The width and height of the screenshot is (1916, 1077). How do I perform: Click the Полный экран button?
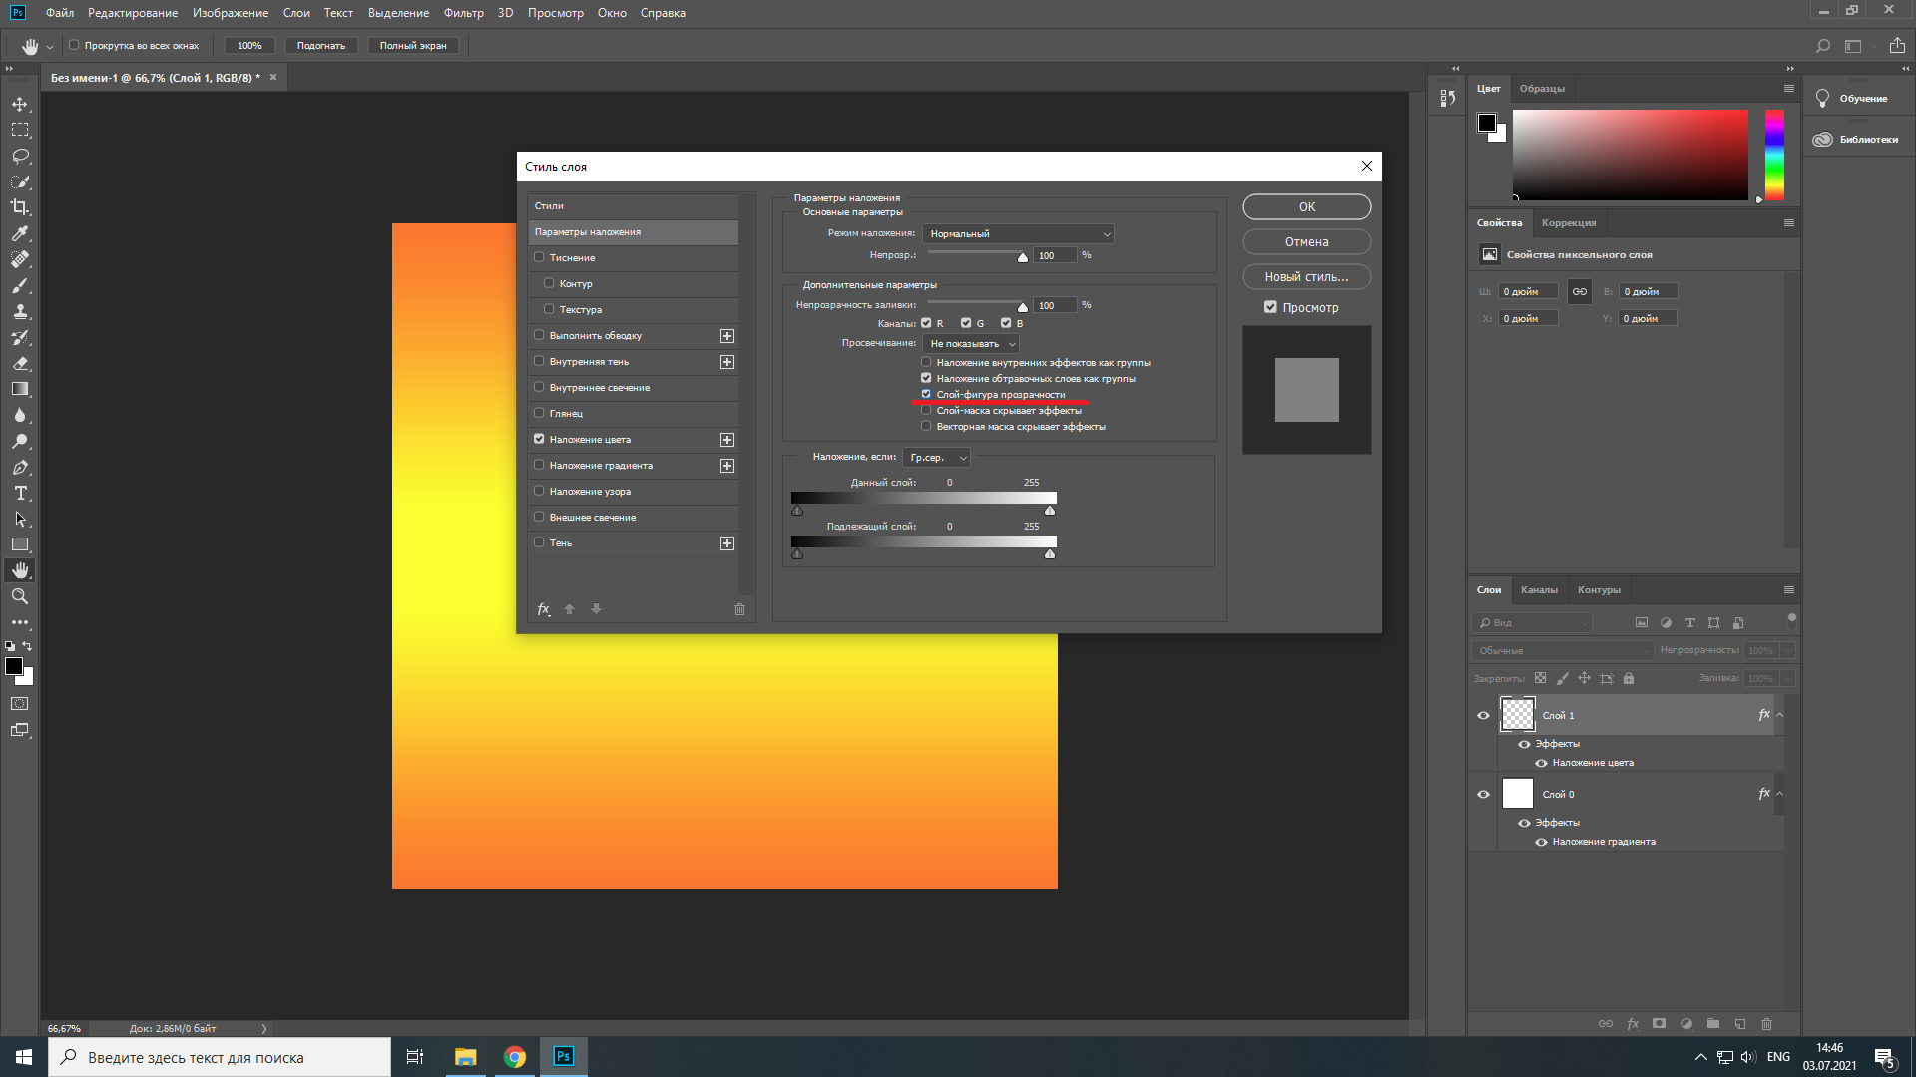tap(413, 46)
